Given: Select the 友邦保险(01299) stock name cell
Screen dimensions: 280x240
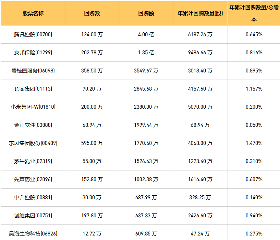Looking at the screenshot, I should point(33,53).
